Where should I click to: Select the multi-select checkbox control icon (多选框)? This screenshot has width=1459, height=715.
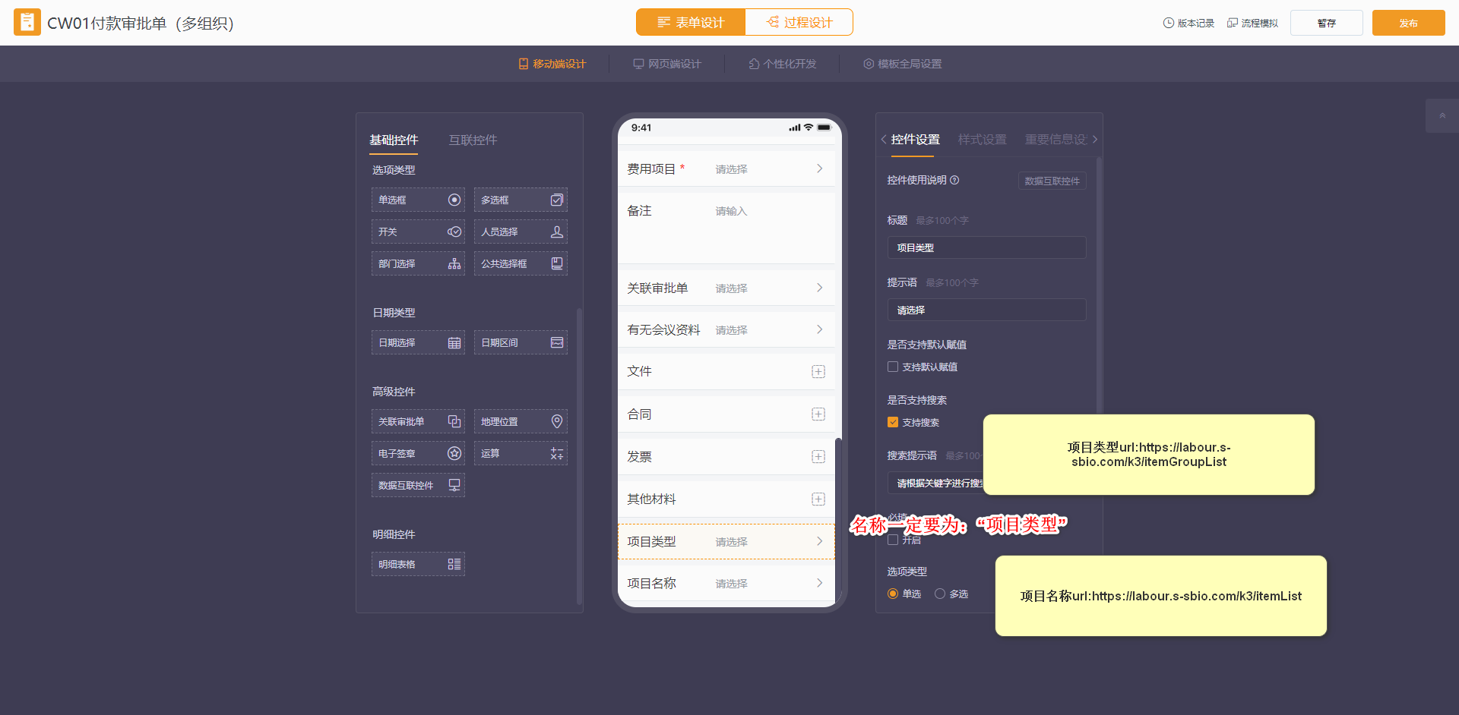point(556,200)
